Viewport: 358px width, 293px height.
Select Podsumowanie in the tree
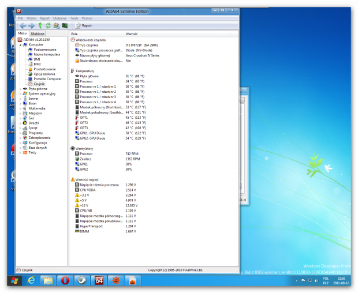click(x=45, y=50)
